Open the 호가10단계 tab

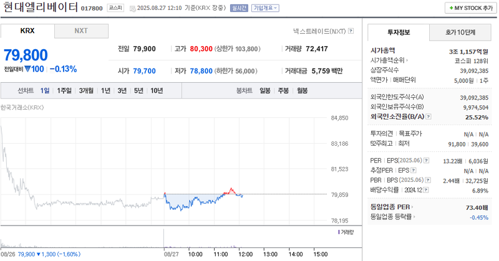[x=460, y=32]
